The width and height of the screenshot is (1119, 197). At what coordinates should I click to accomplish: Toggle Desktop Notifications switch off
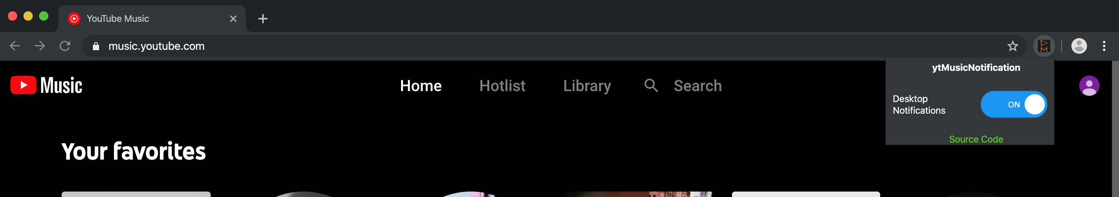[1013, 104]
